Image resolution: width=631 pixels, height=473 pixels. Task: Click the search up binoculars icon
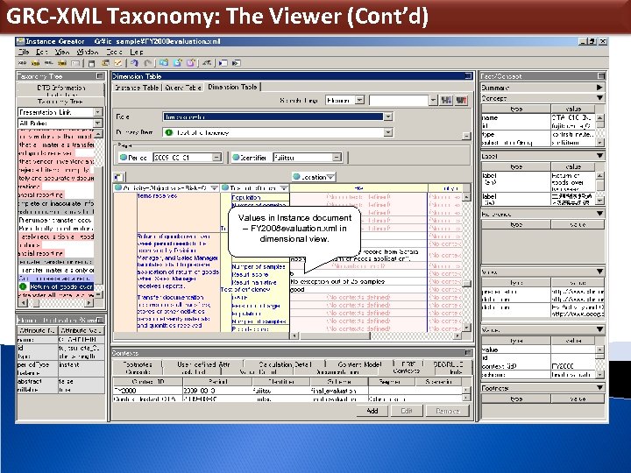tap(461, 100)
